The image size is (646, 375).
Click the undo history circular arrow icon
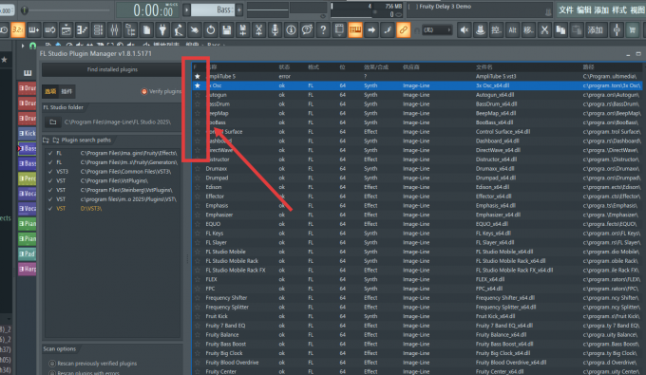[211, 30]
